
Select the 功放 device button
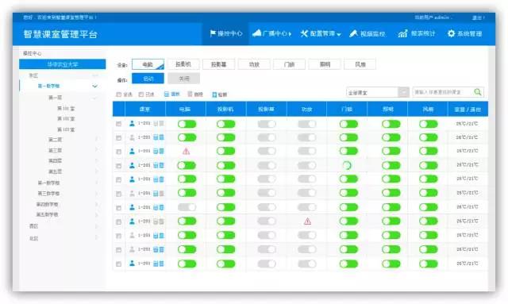click(254, 64)
